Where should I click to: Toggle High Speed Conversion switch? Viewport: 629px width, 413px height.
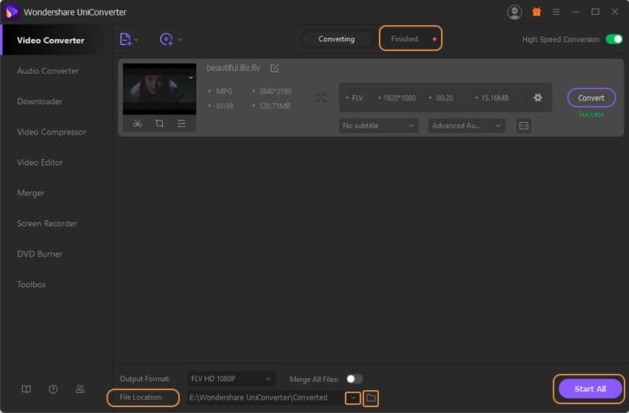pos(613,39)
